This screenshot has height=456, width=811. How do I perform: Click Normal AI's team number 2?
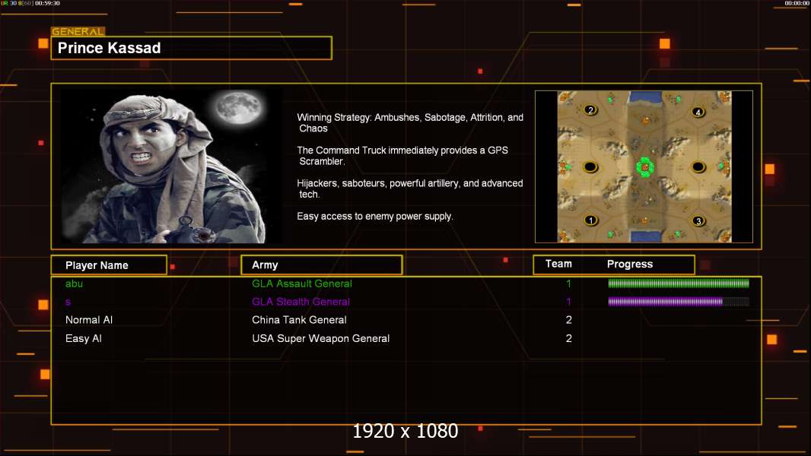[x=569, y=320]
